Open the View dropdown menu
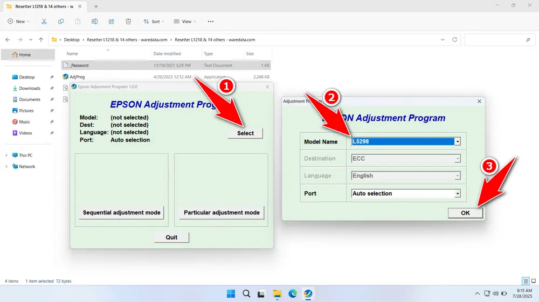The image size is (539, 302). [184, 21]
